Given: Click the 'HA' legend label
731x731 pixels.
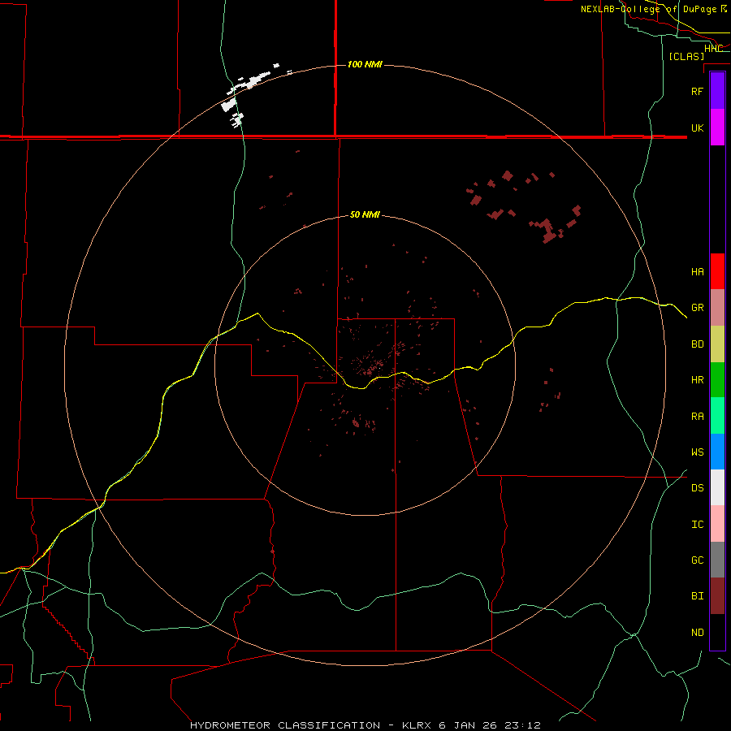Looking at the screenshot, I should coord(697,272).
